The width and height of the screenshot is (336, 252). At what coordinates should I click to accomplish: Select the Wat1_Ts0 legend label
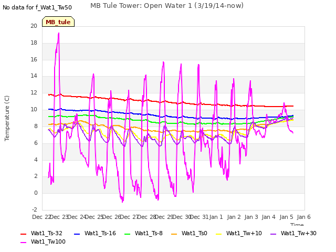[x=194, y=233]
